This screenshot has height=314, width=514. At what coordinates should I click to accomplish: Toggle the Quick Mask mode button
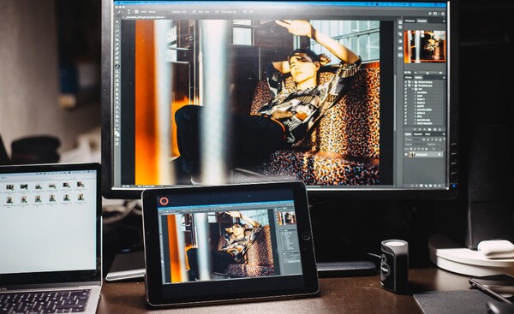pos(117,139)
